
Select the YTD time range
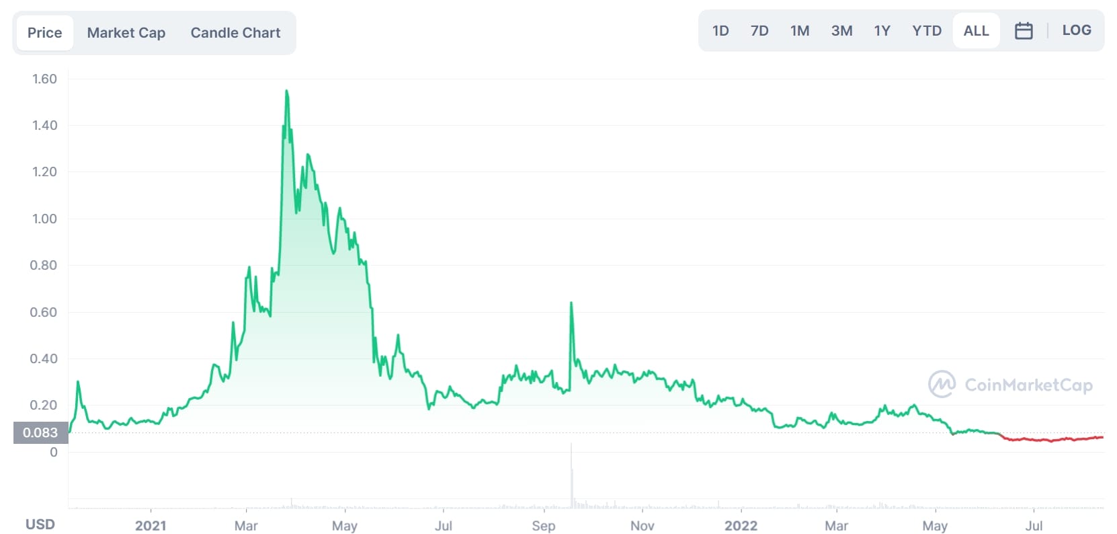927,31
